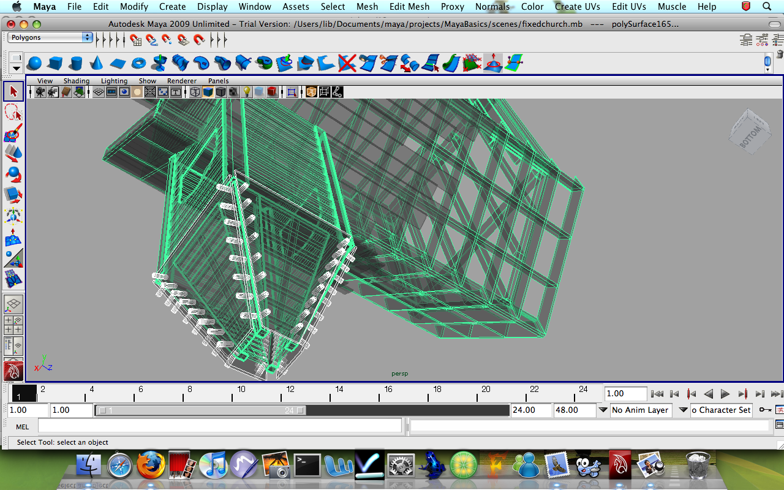Enable snap to points magnet icon
Viewport: 784px width, 490px height.
pos(167,40)
